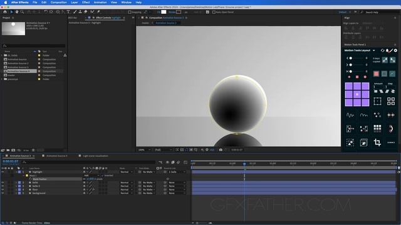401x225 pixels.
Task: Click the Fill color swatch
Action: (x=164, y=12)
